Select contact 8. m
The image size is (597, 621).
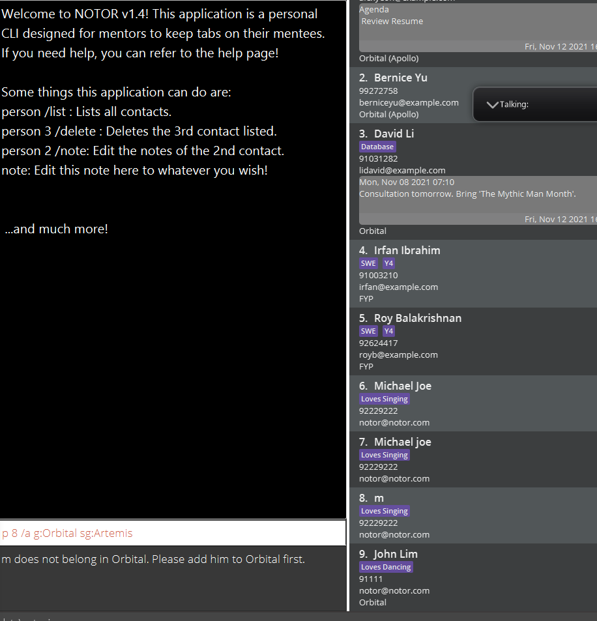click(473, 515)
